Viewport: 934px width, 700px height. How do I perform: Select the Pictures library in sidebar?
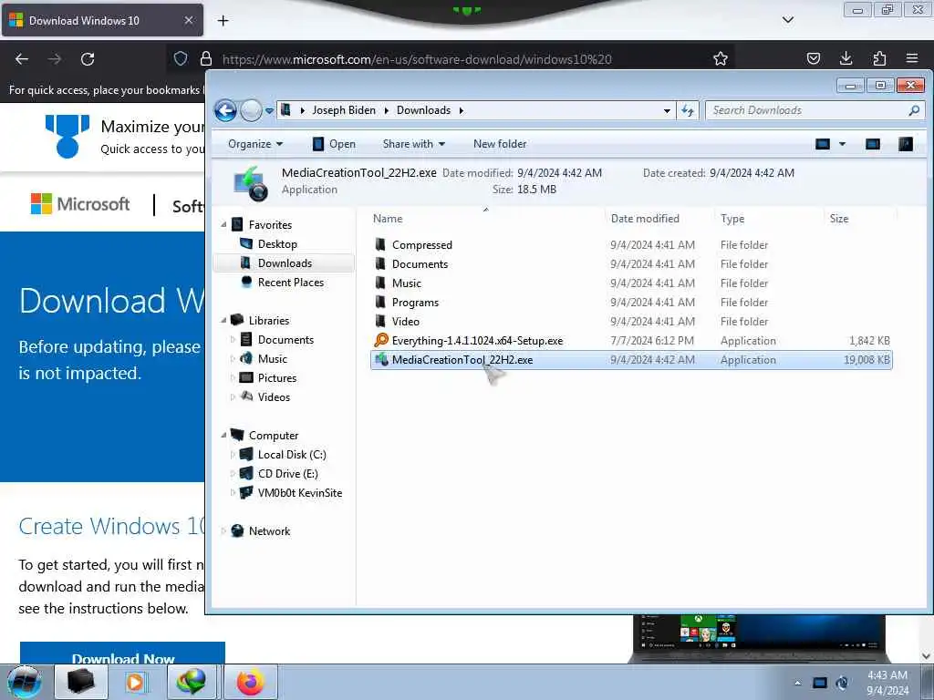(x=277, y=378)
